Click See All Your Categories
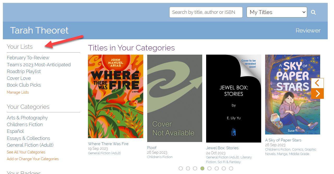 tap(26, 152)
